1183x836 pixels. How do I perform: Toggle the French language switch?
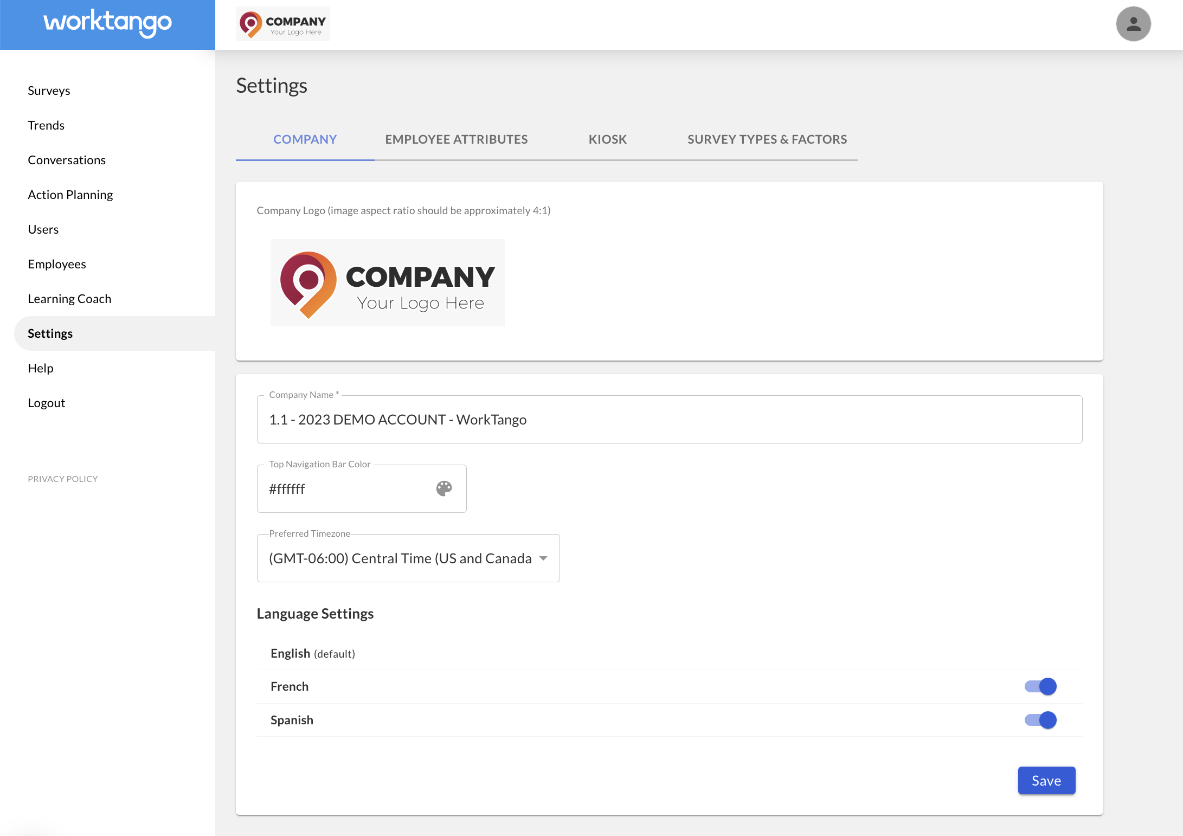click(1040, 686)
